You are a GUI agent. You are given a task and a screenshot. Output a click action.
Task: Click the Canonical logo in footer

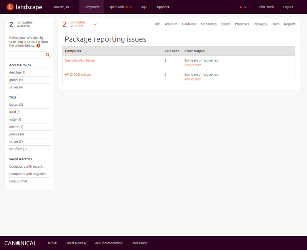click(20, 243)
